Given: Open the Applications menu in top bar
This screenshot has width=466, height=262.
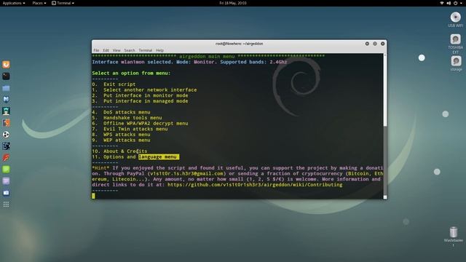Looking at the screenshot, I should pyautogui.click(x=14, y=3).
